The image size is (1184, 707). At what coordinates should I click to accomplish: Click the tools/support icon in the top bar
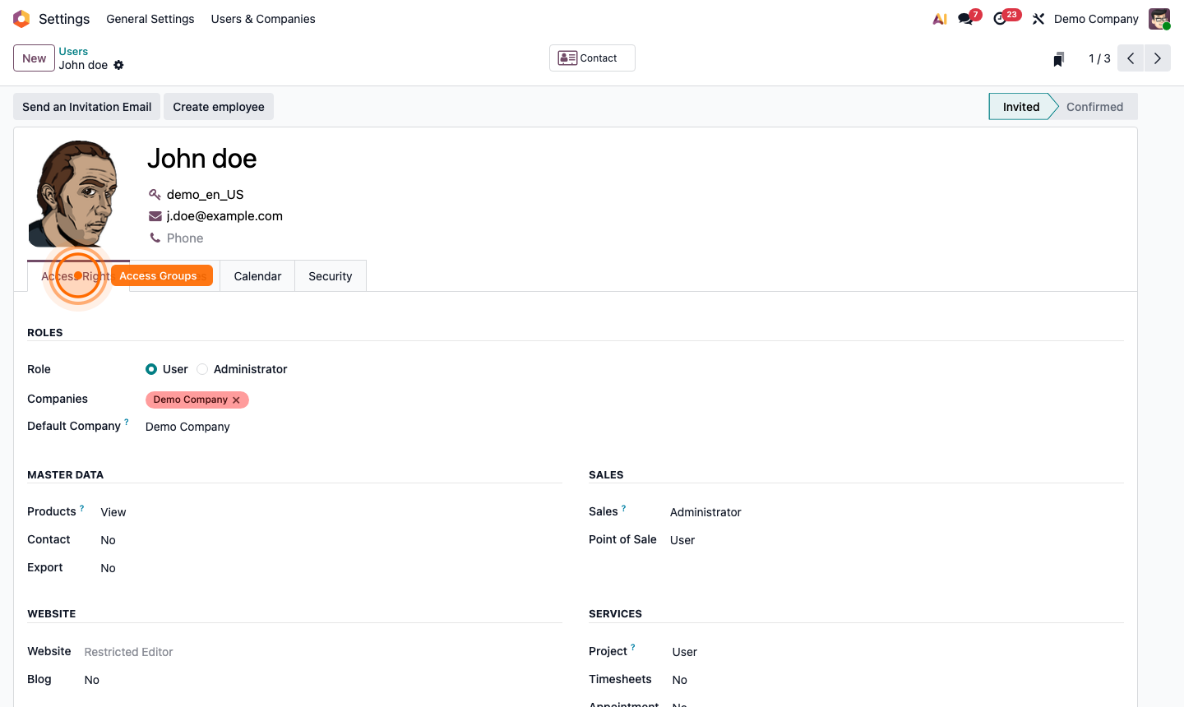point(1038,18)
